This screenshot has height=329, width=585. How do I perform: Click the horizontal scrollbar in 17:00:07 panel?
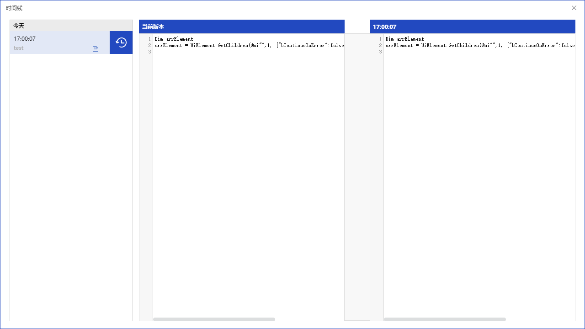pyautogui.click(x=445, y=319)
